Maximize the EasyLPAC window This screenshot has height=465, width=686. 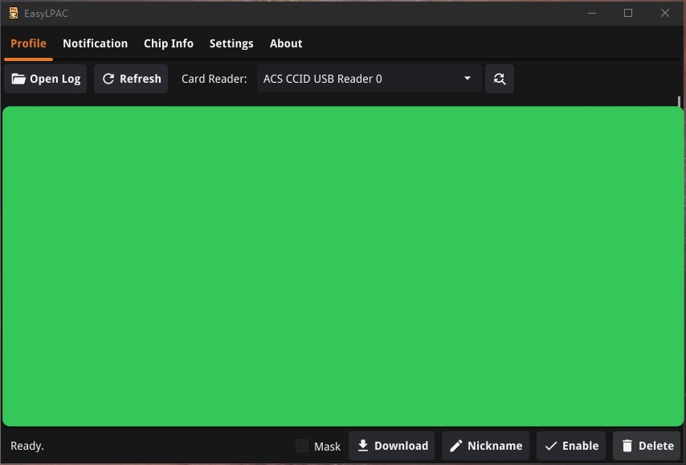[628, 13]
